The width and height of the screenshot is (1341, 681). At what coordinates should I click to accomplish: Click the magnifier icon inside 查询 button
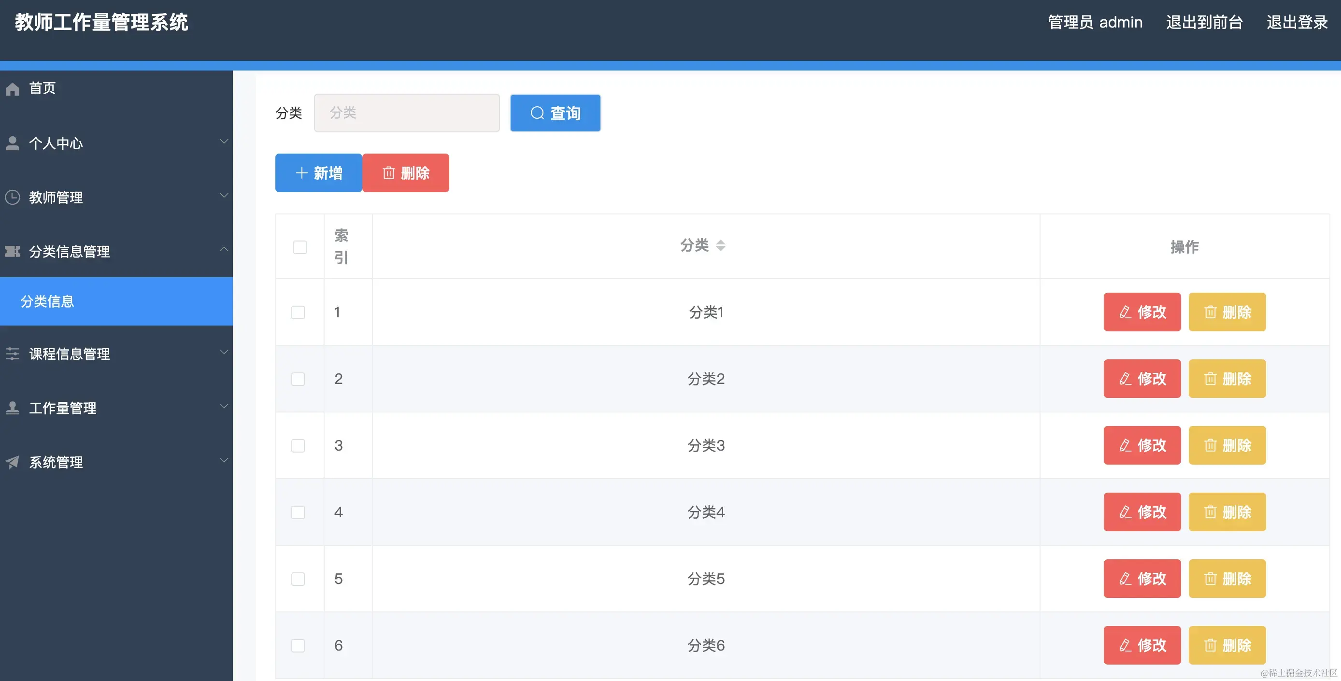538,113
